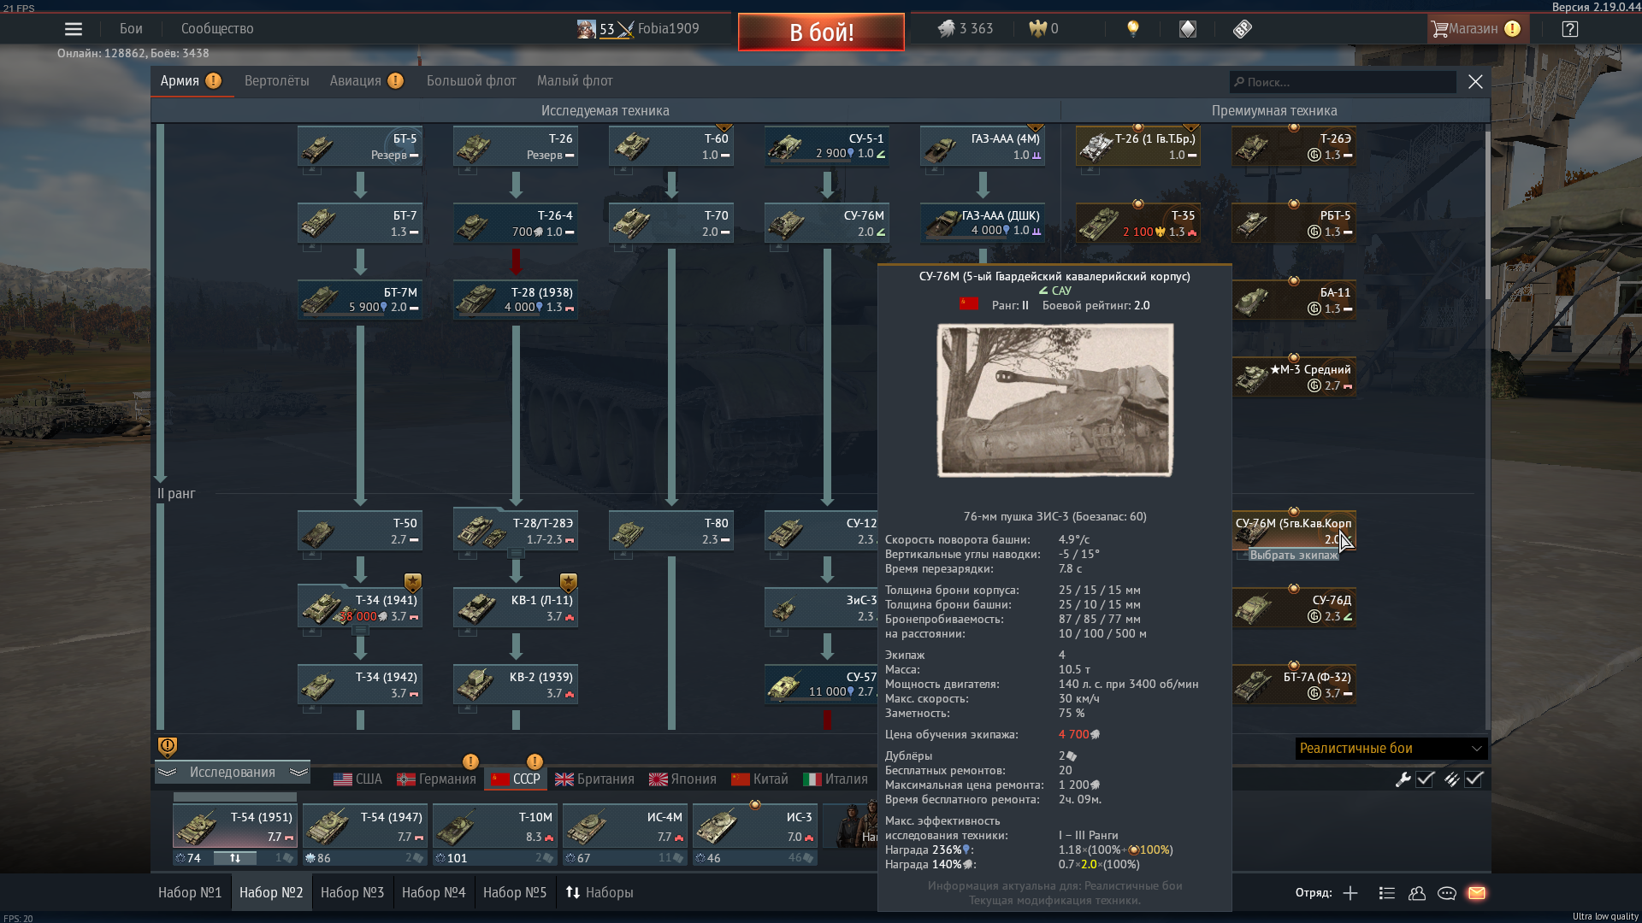Close the research tree window
Image resolution: width=1642 pixels, height=923 pixels.
[1475, 82]
